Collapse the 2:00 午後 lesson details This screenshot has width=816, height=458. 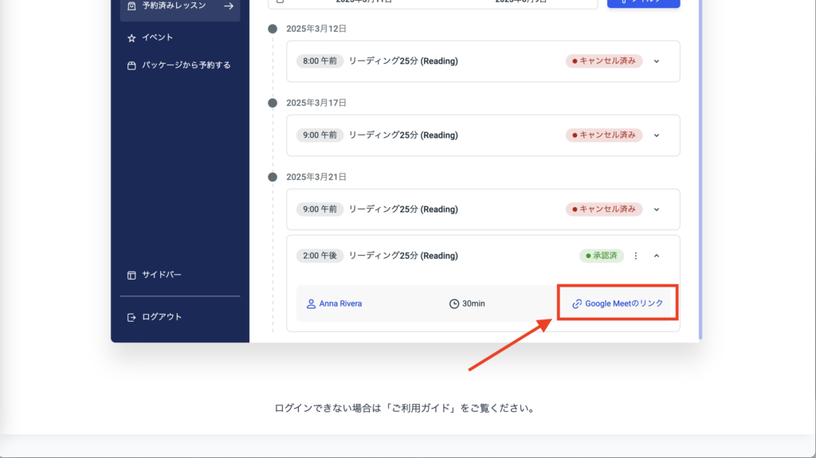click(x=657, y=256)
